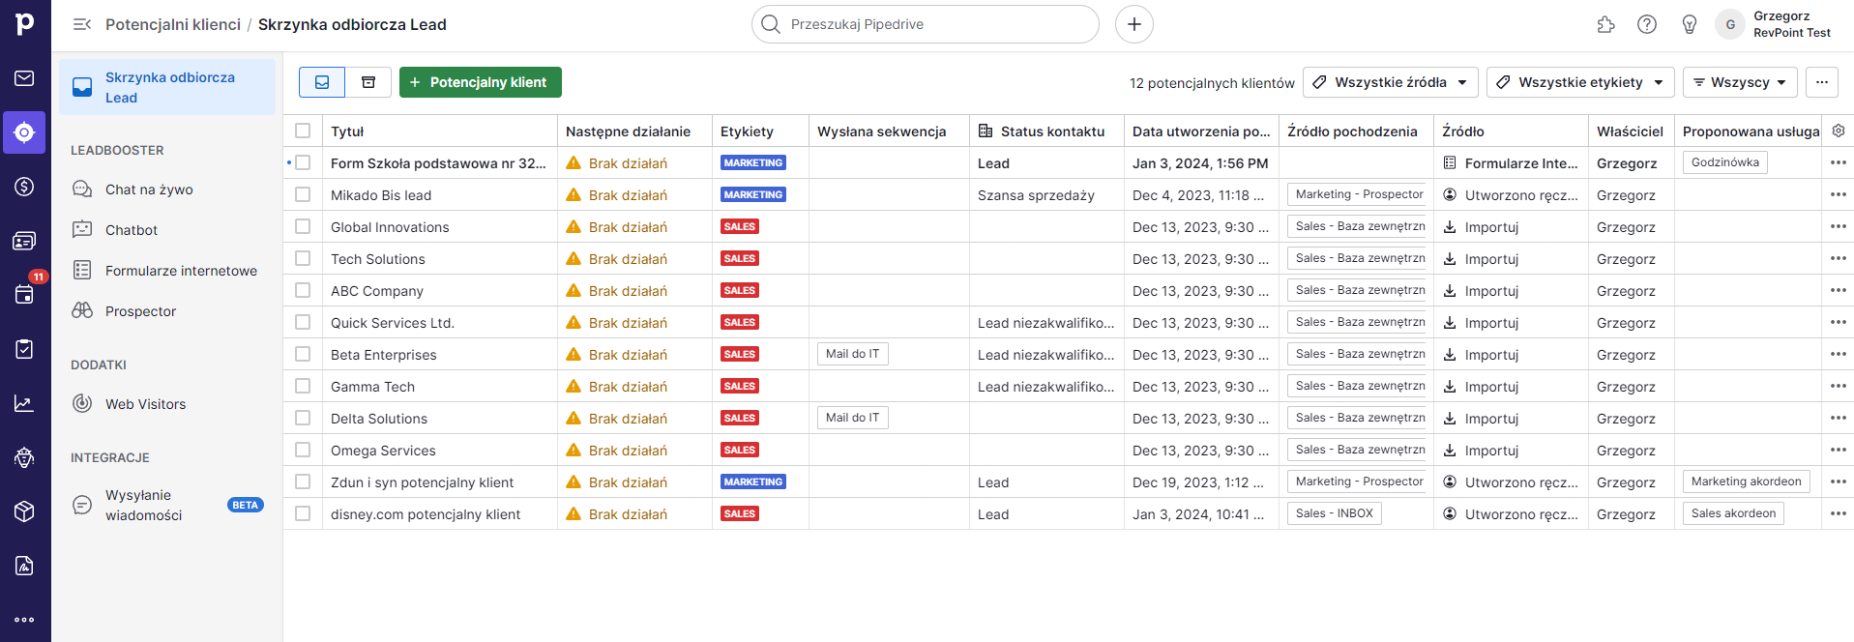1854x642 pixels.
Task: Open Campaigns icon in left rail
Action: click(x=24, y=457)
